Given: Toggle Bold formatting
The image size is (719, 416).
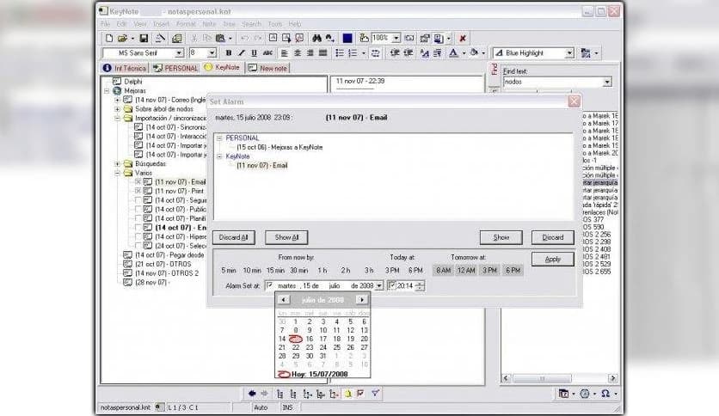Looking at the screenshot, I should (x=229, y=53).
